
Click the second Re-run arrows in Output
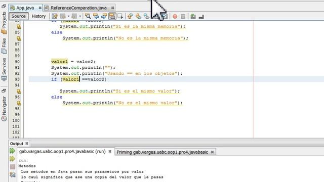point(12,159)
